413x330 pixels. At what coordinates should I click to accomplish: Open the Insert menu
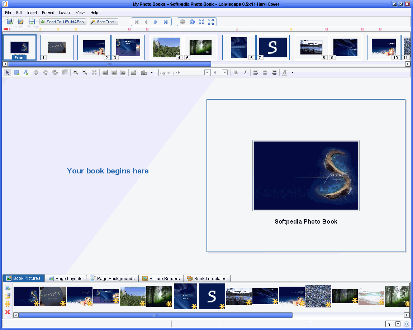32,13
